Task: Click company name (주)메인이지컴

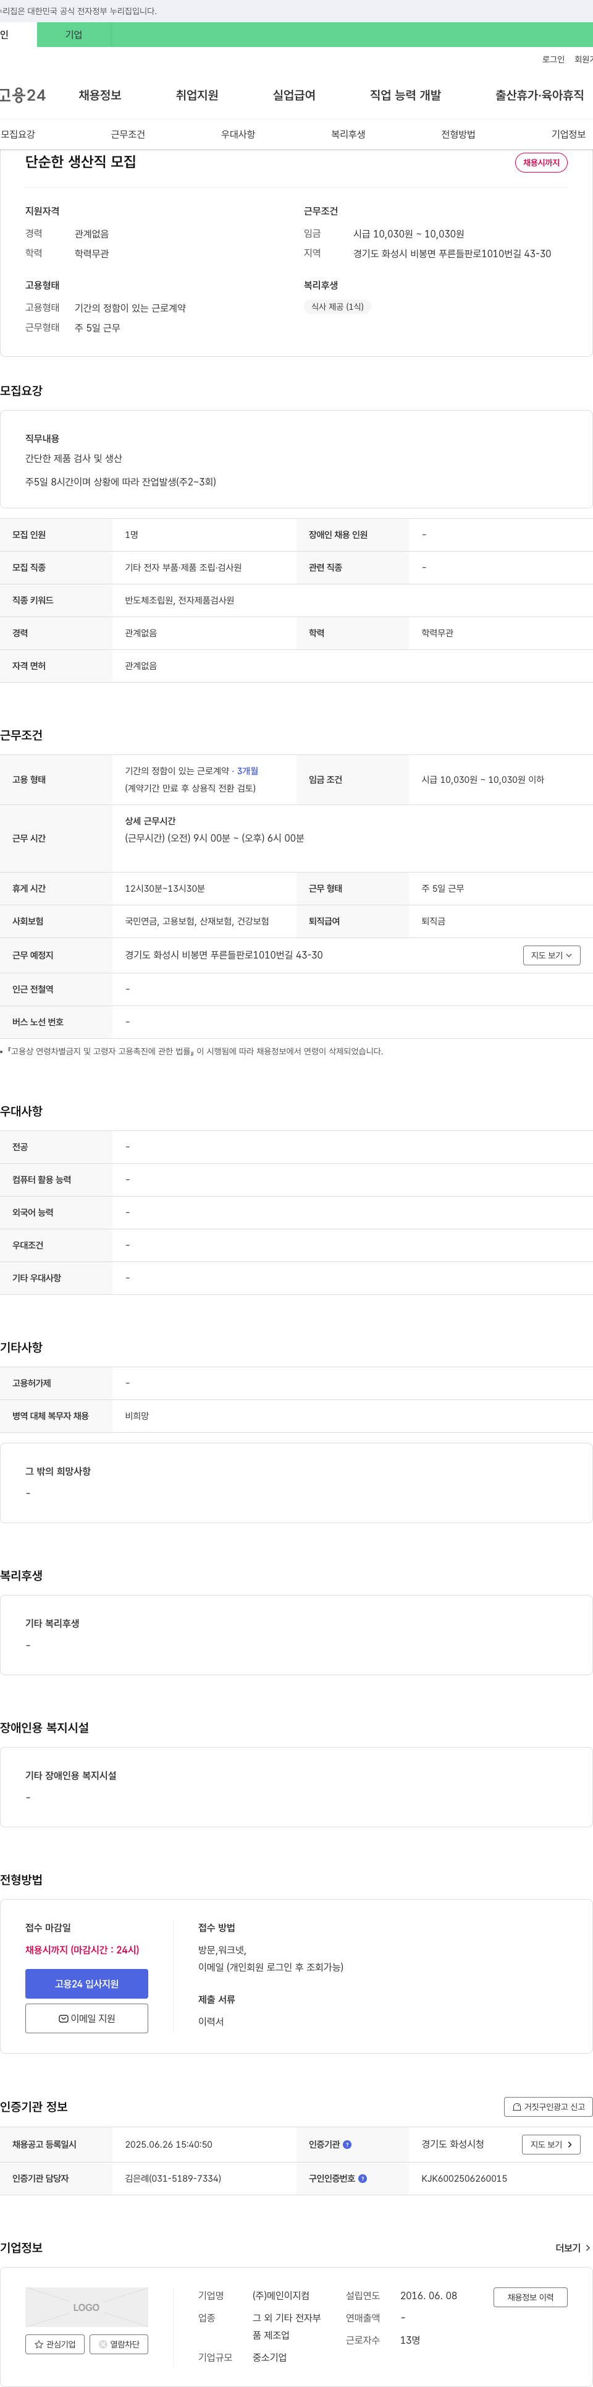Action: (x=281, y=2296)
